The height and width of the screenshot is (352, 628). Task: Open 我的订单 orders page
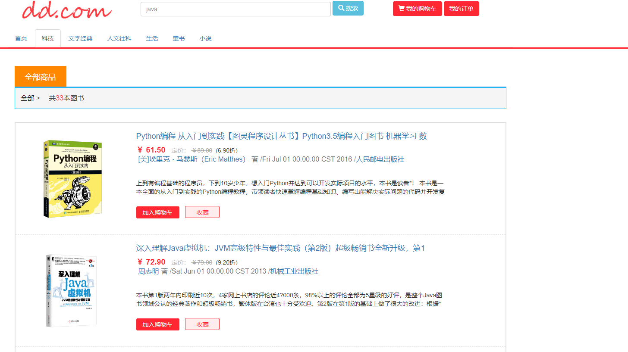461,9
